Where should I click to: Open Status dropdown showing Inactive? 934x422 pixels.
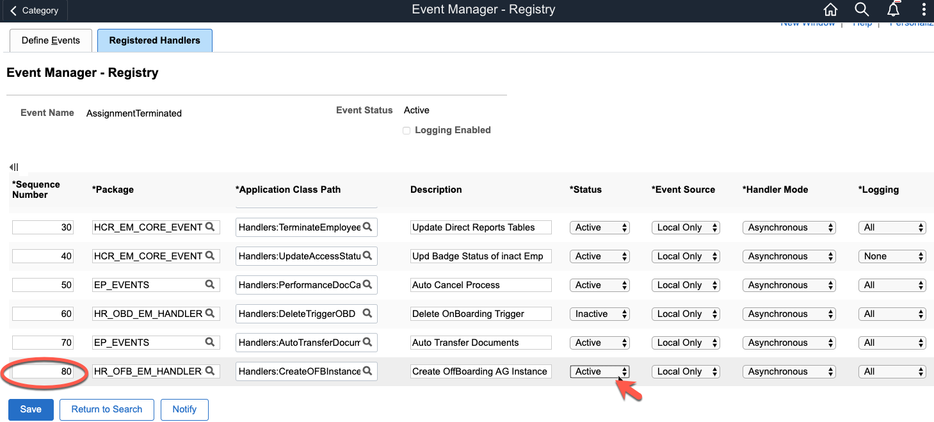pyautogui.click(x=599, y=314)
